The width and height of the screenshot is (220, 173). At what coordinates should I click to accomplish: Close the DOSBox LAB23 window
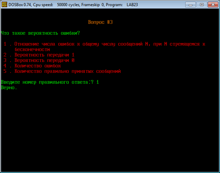(x=213, y=5)
